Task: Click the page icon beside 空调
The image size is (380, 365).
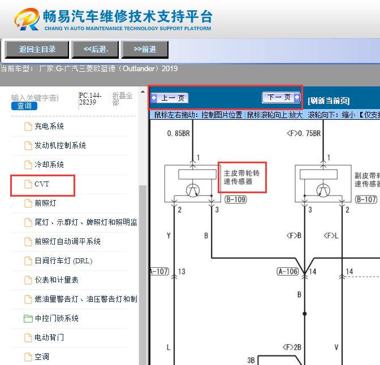Action: pos(28,357)
